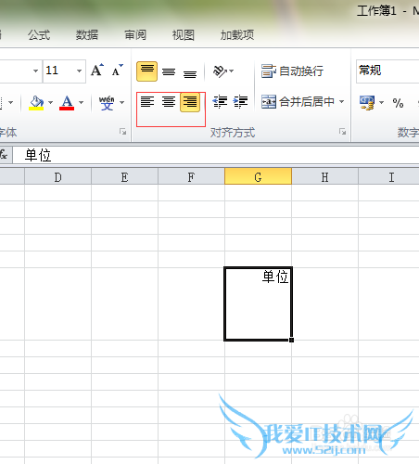Click the Percent Style icon
This screenshot has height=464, width=419.
coord(398,103)
